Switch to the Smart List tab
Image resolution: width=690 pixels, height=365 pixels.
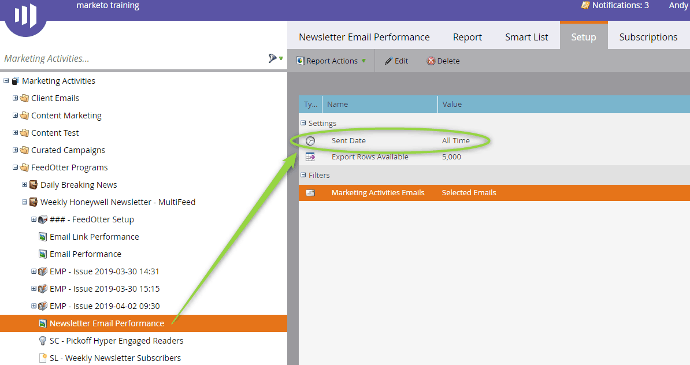coord(526,36)
